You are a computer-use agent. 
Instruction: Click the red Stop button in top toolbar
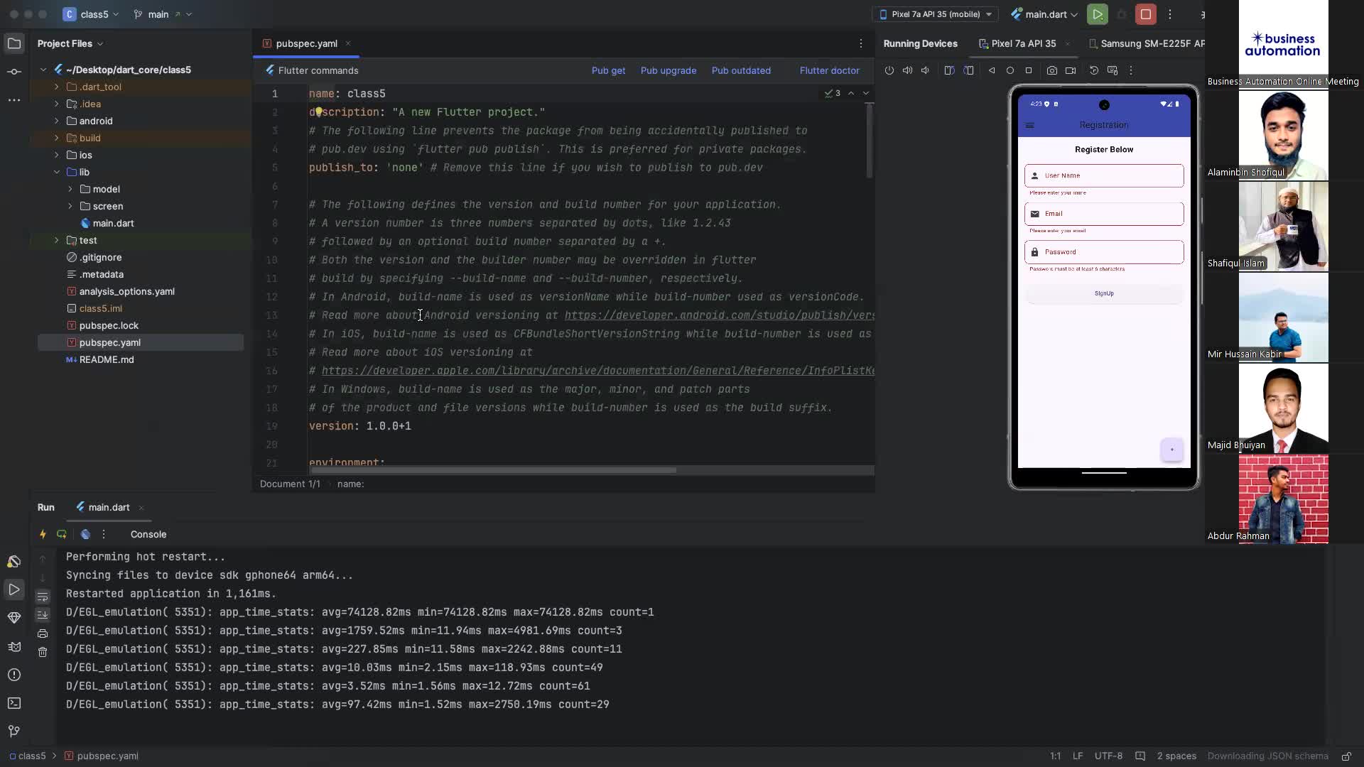1145,14
